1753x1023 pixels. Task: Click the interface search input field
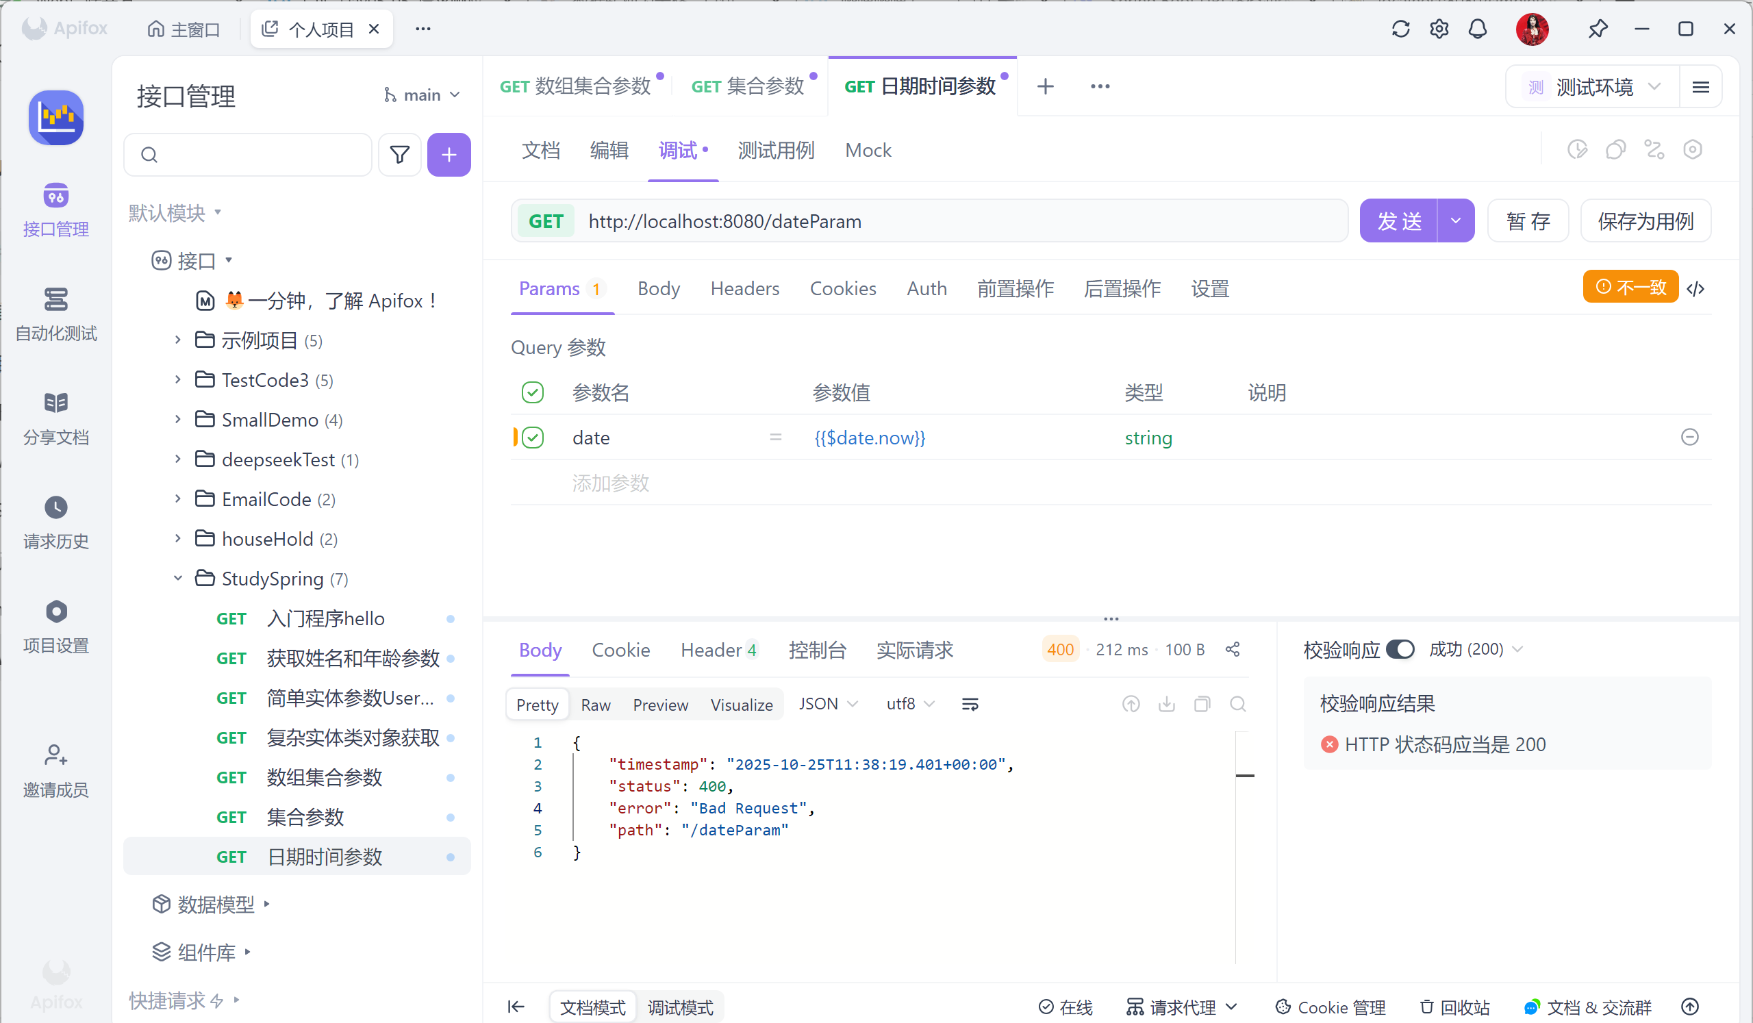pyautogui.click(x=257, y=154)
